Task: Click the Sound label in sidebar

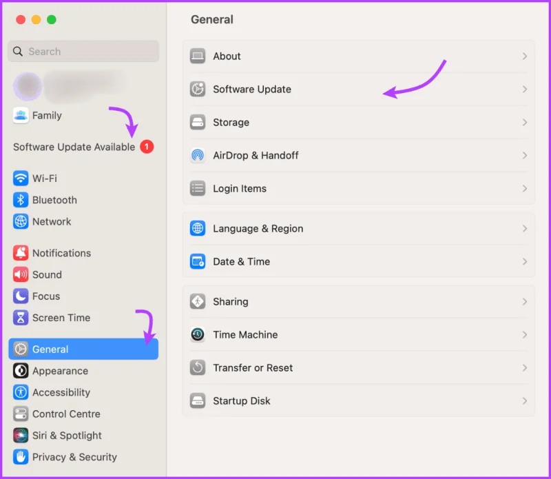Action: coord(47,275)
